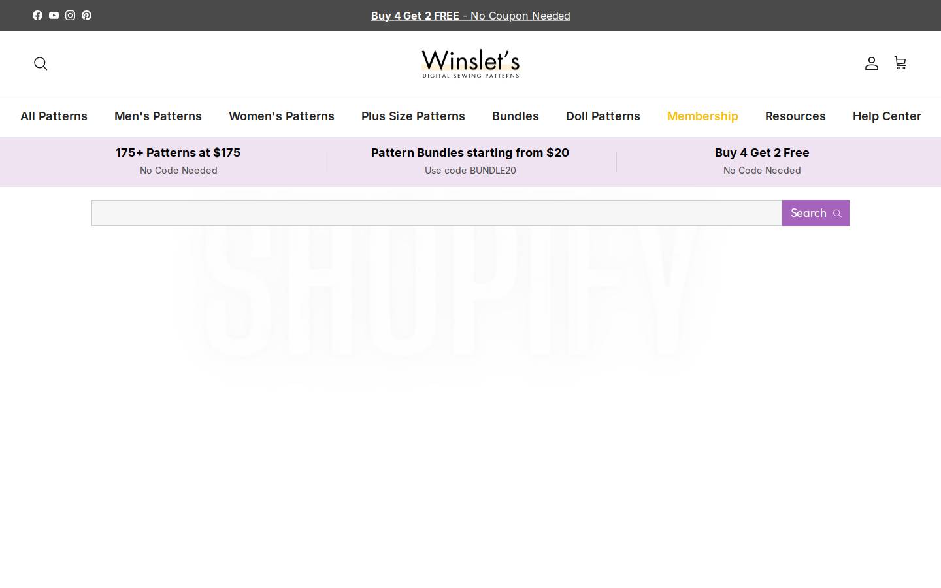Open the Facebook social icon
This screenshot has height=588, width=941.
point(37,16)
